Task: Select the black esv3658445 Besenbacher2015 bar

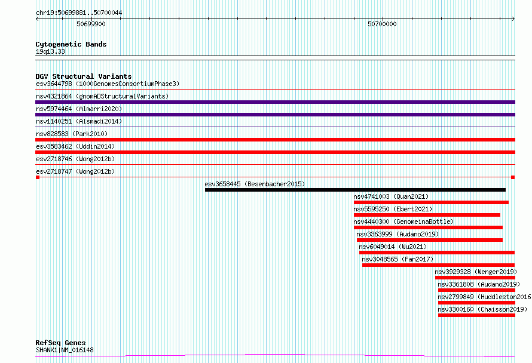Action: click(355, 190)
